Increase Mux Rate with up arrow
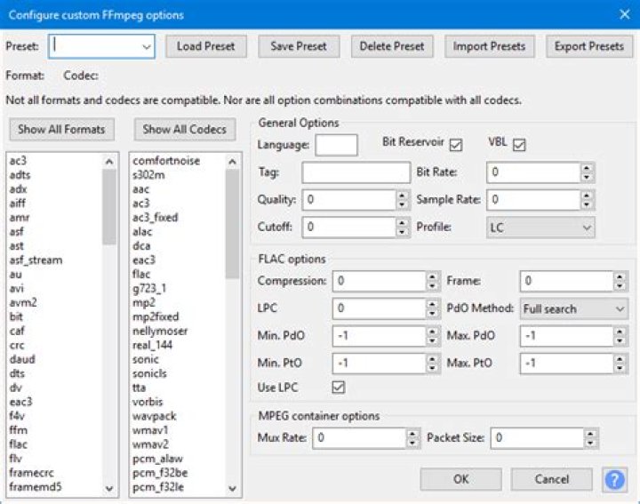Screen dimensions: 640x504 412,434
